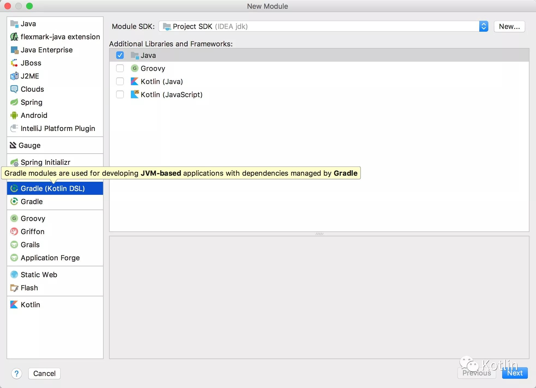Click the Project SDK combo box field
Viewport: 536px width, 388px height.
coord(323,26)
